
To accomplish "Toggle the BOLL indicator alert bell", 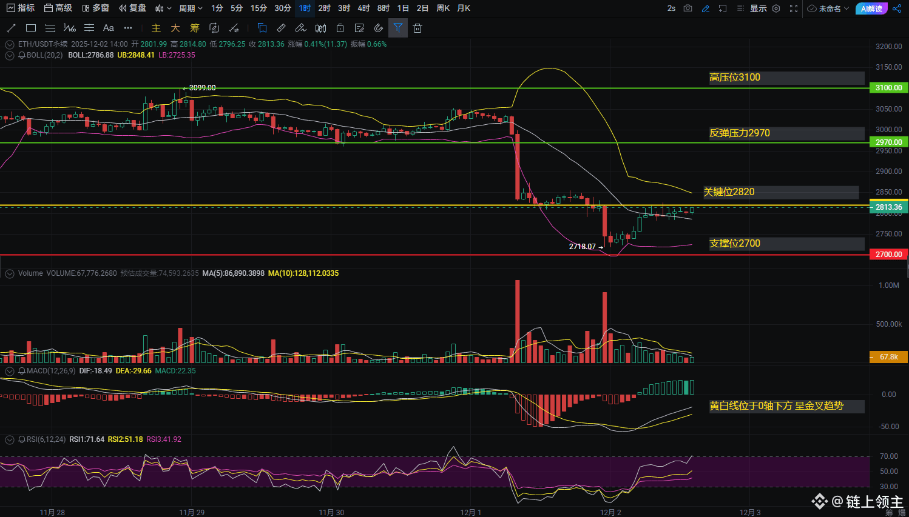I will pos(22,55).
